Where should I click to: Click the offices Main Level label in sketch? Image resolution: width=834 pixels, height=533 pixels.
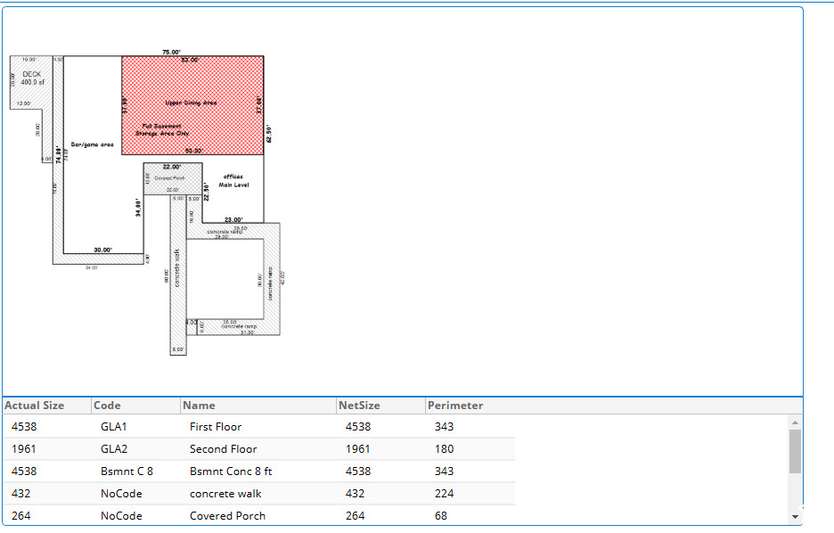pyautogui.click(x=233, y=181)
